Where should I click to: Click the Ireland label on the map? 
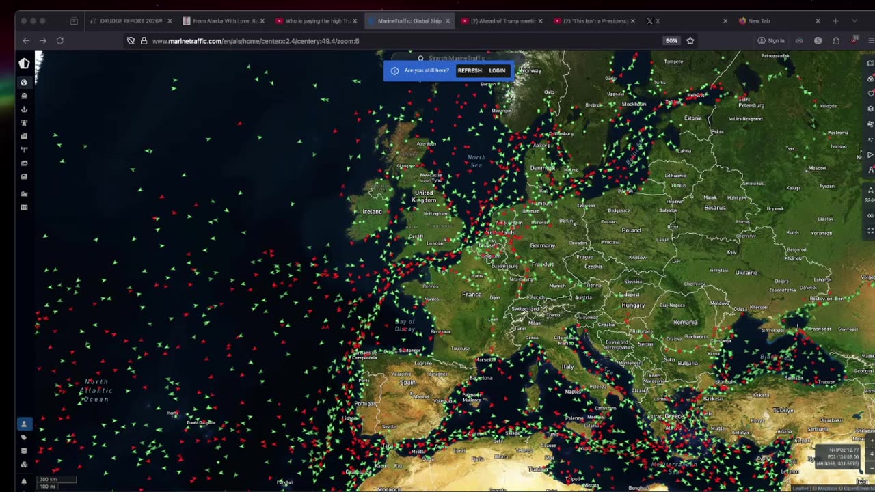pos(373,212)
